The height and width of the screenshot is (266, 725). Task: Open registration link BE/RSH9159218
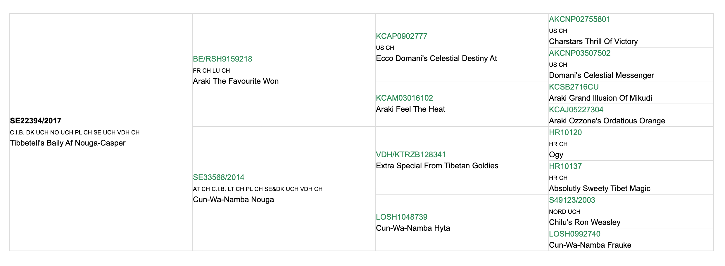pyautogui.click(x=222, y=59)
